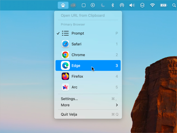Click the Velja paw icon in menu bar

tap(63, 5)
